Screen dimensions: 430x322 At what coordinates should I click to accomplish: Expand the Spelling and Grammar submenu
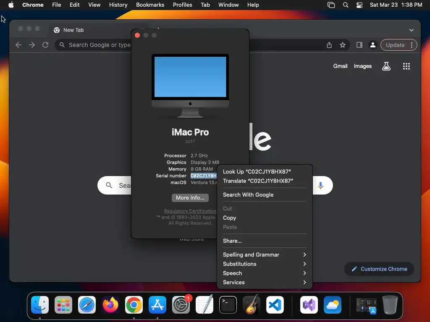[265, 254]
